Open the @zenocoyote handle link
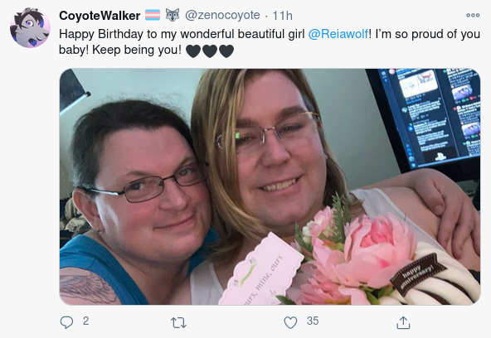Image resolution: width=491 pixels, height=338 pixels. pos(222,15)
